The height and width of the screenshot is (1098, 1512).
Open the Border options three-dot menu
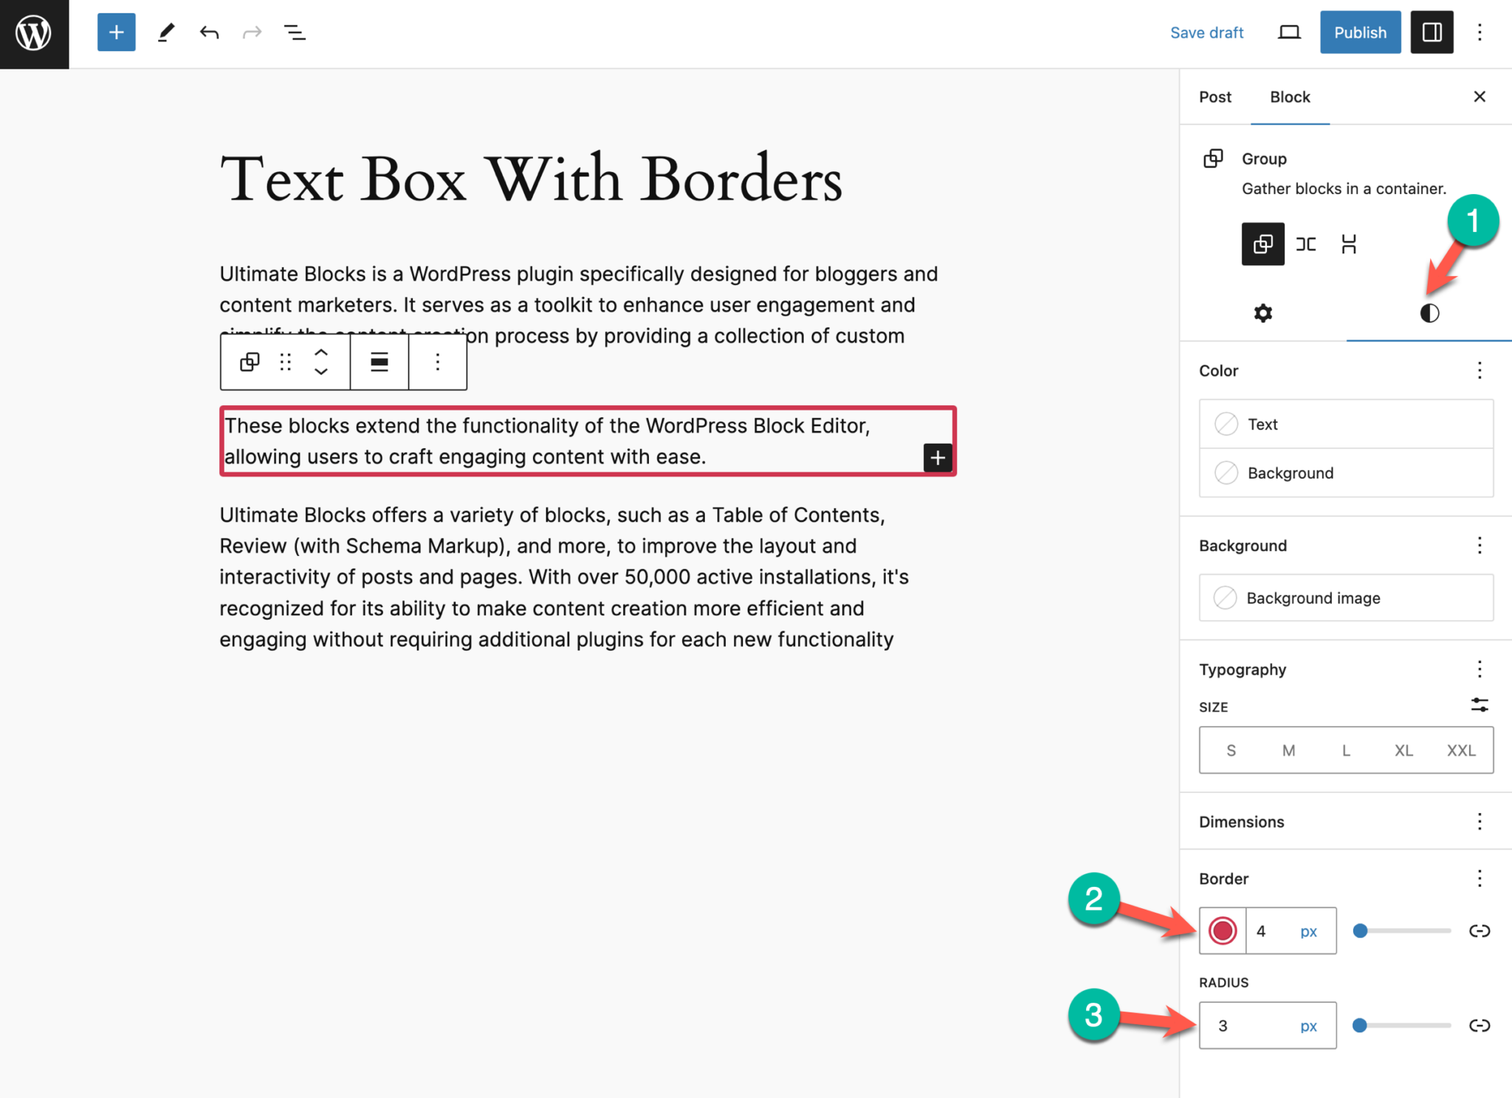tap(1480, 879)
